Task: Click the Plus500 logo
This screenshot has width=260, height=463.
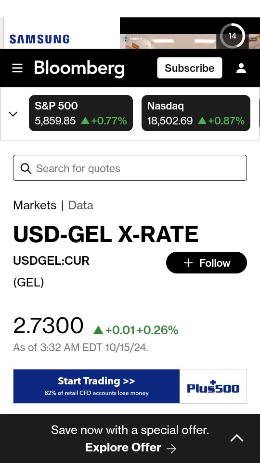Action: click(x=213, y=386)
